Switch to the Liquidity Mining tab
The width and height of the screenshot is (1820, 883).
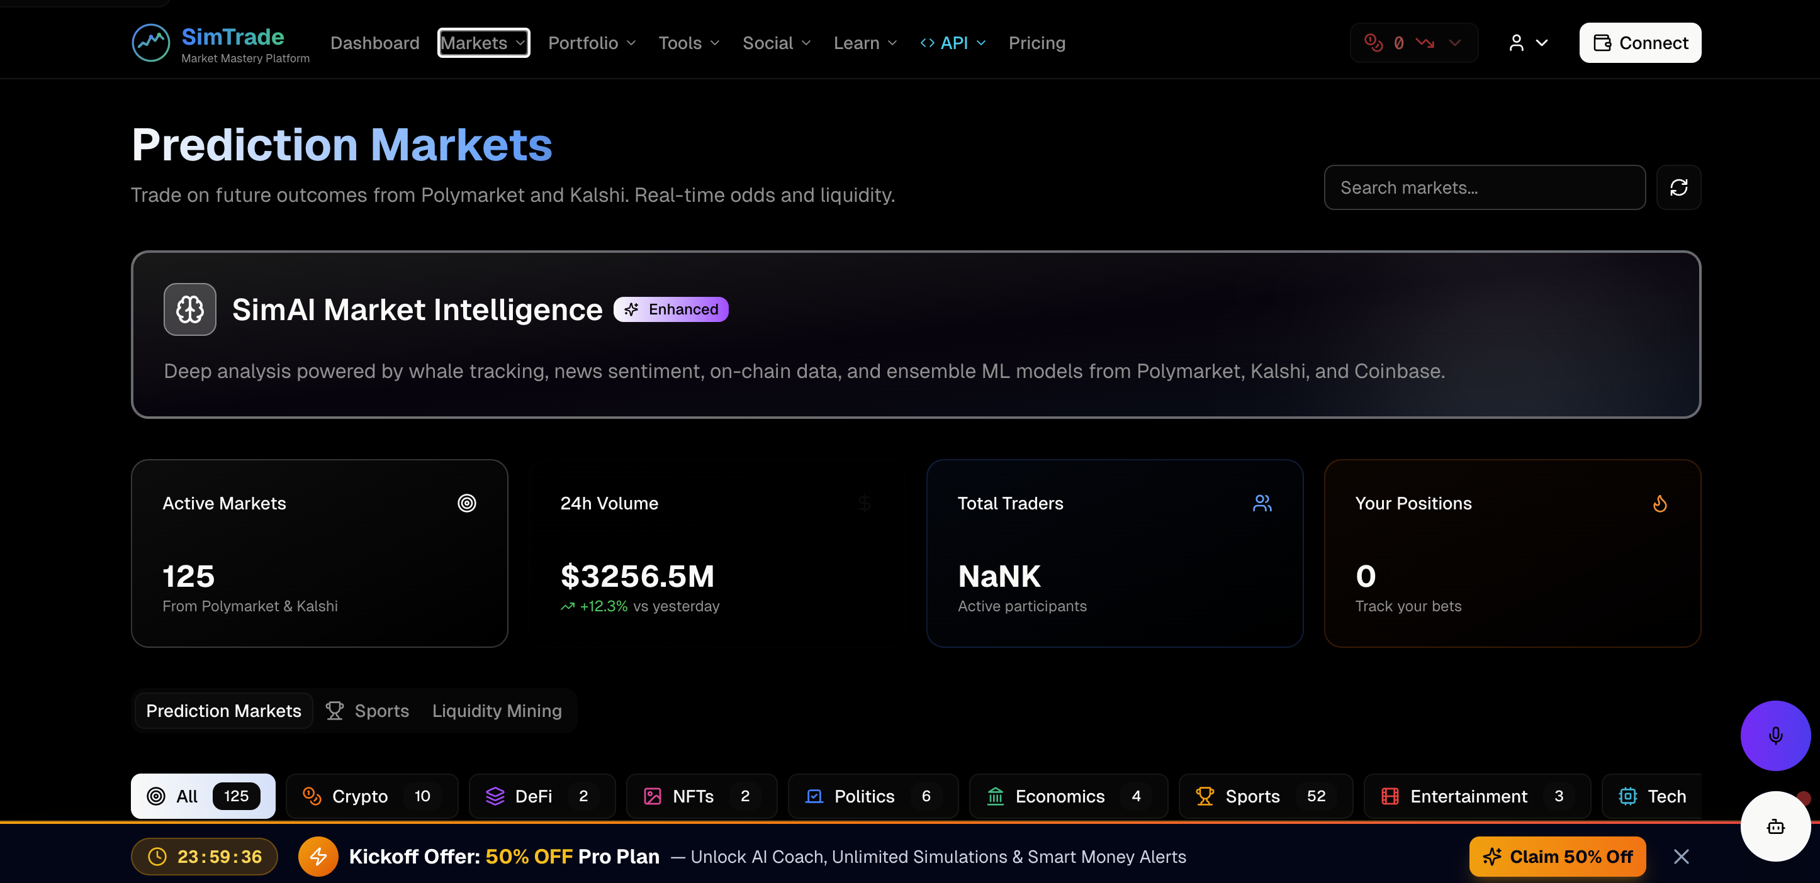(497, 711)
